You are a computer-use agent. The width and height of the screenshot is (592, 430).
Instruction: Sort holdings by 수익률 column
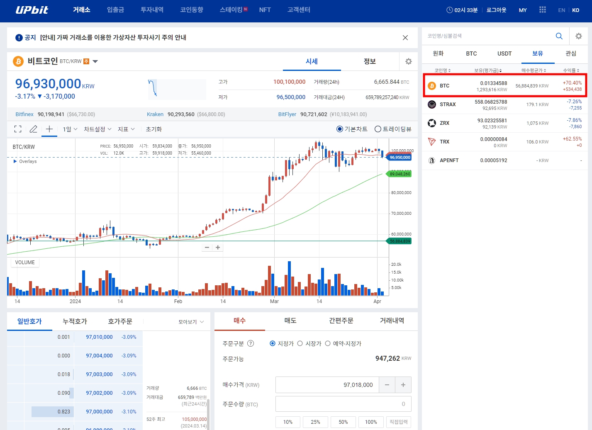pos(571,70)
